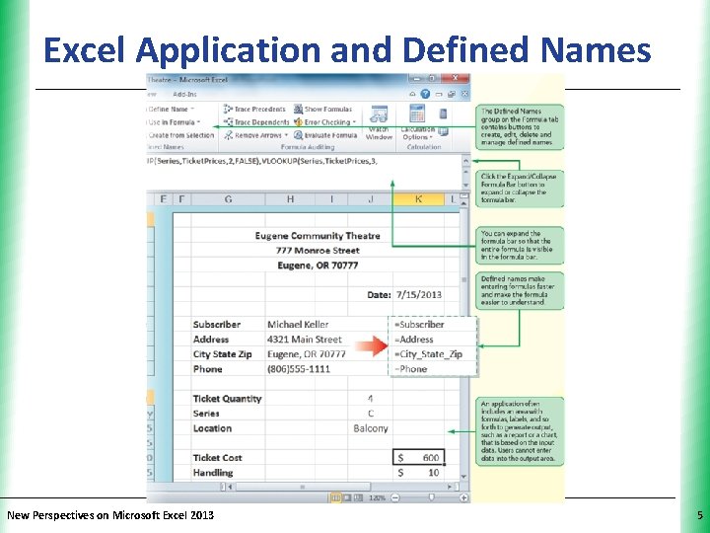Restore the workbook window icon

coord(451,95)
